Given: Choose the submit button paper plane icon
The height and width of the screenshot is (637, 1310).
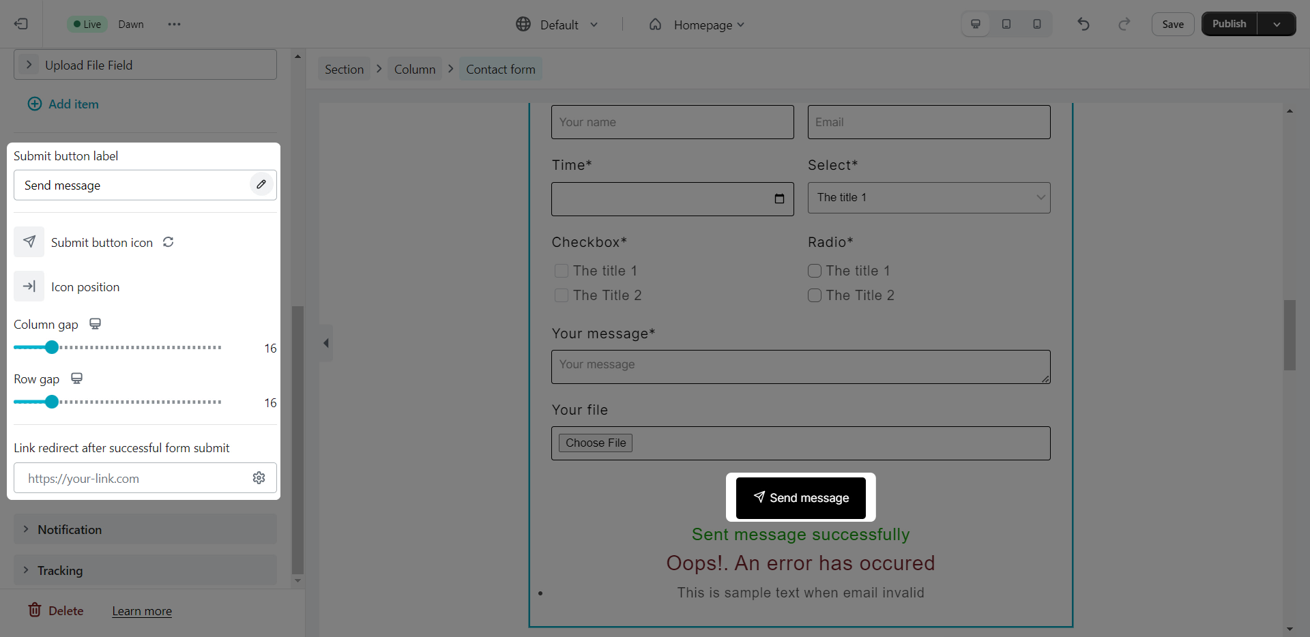Looking at the screenshot, I should (x=29, y=242).
